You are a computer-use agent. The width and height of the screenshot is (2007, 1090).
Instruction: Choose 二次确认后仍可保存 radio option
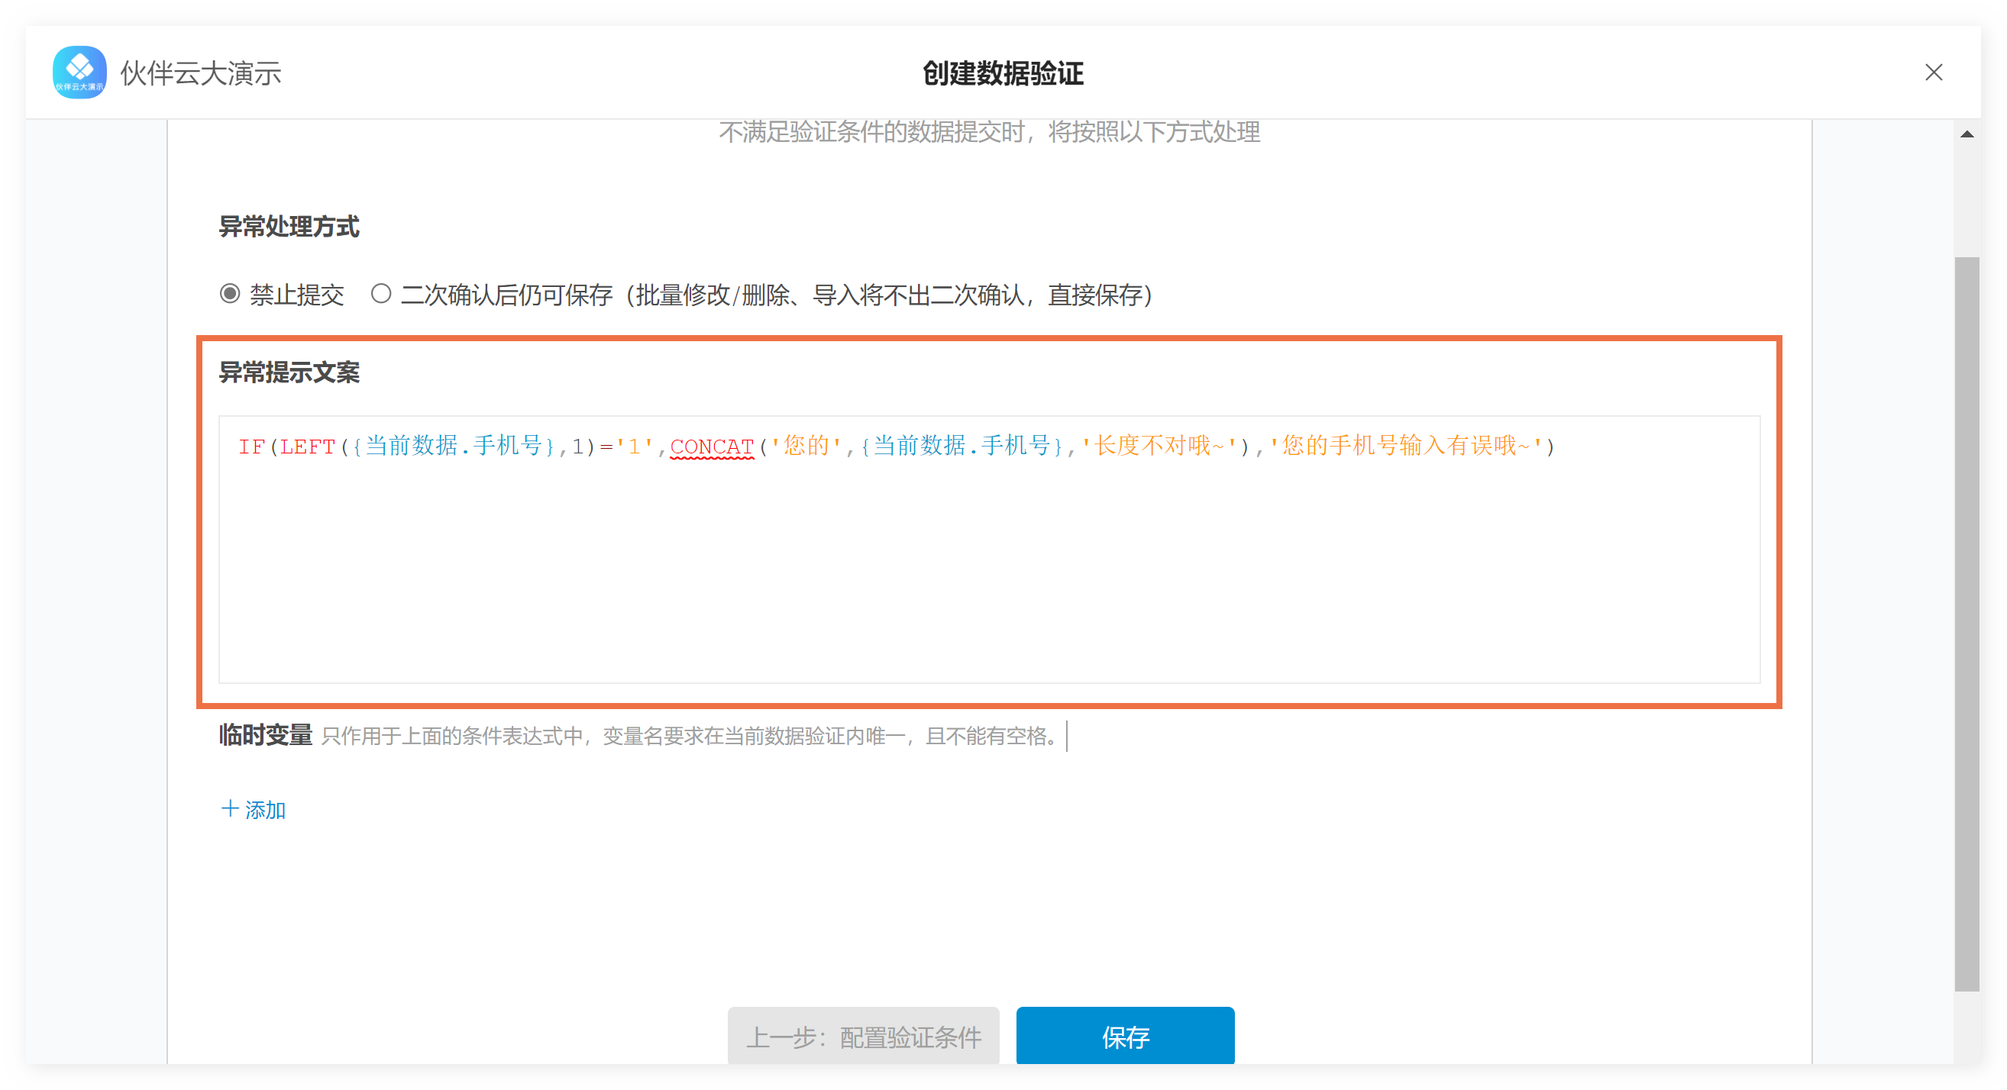click(x=381, y=295)
